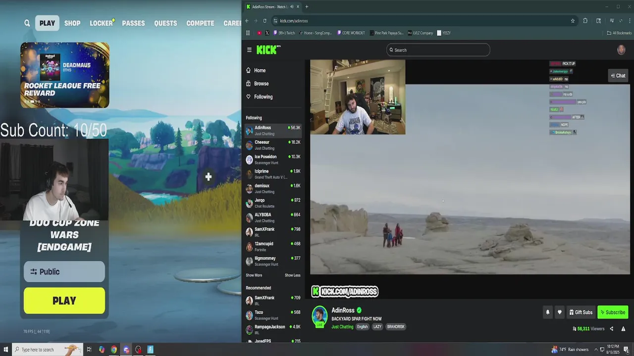Switch to the COMPETE tab in Fortnite
This screenshot has height=356, width=634.
200,23
